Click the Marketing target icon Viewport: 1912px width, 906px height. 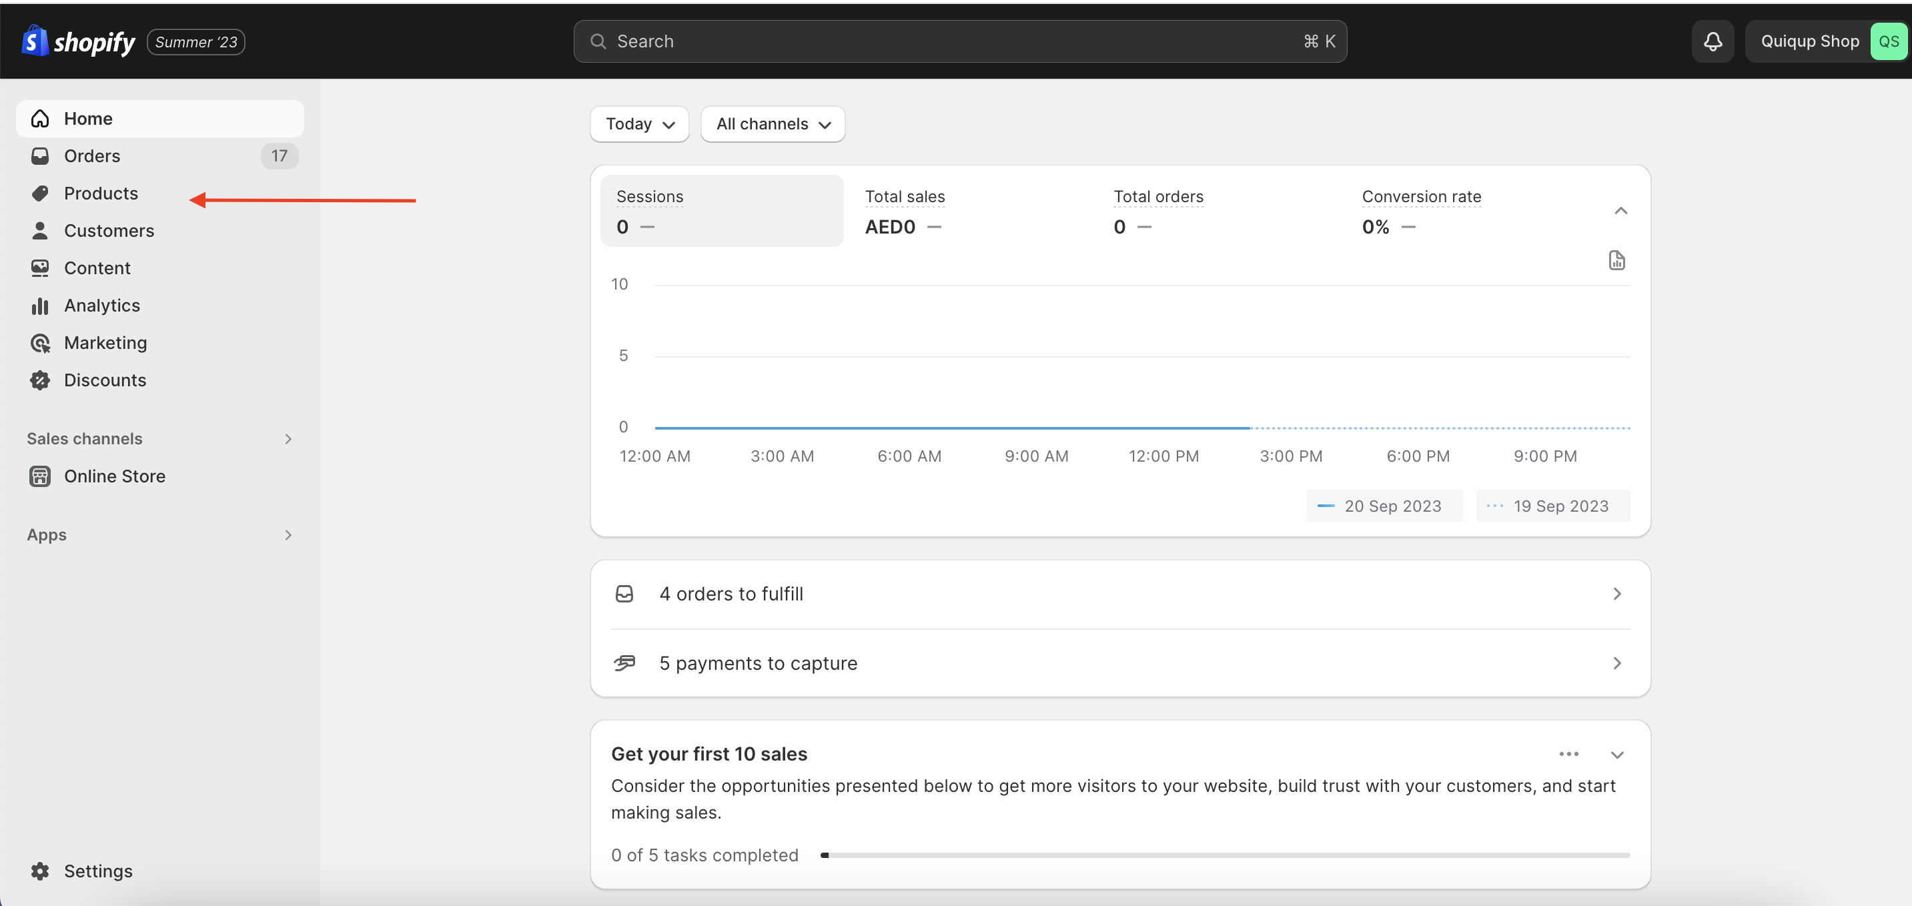(40, 343)
